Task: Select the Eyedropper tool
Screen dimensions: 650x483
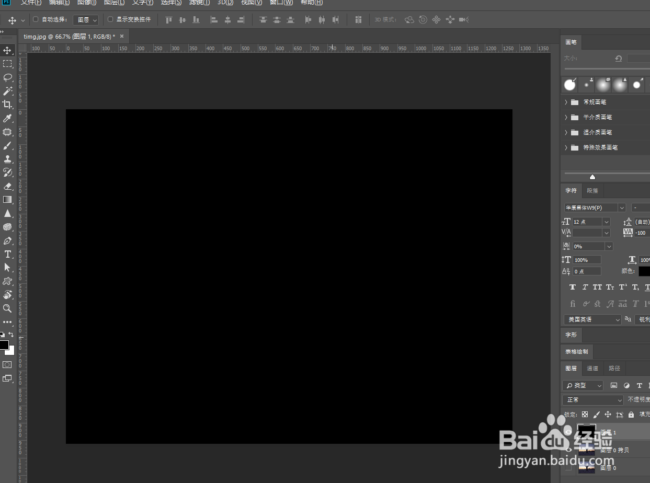Action: click(x=7, y=119)
